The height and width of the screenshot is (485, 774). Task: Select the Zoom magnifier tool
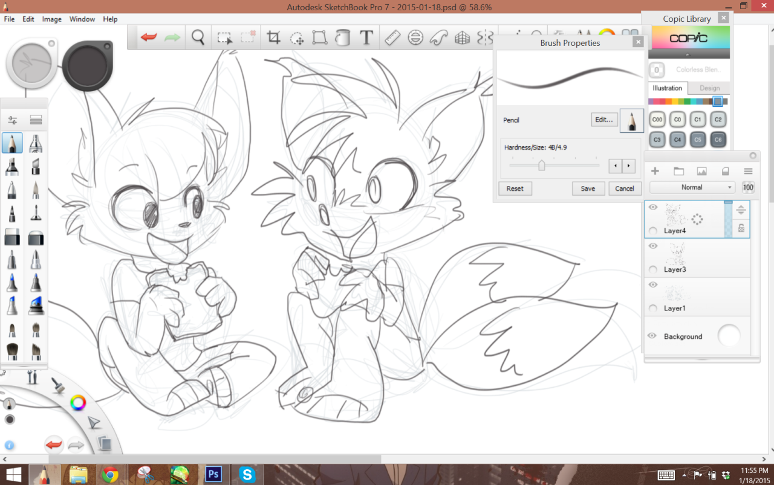pos(198,37)
